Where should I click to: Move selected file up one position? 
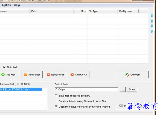pyautogui.click(x=152, y=21)
